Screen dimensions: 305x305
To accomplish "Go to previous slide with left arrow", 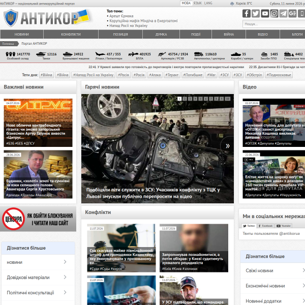I will [87, 146].
